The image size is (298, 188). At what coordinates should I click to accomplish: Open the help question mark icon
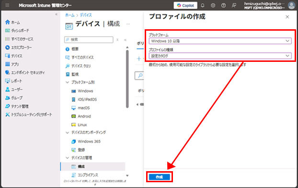click(223, 5)
